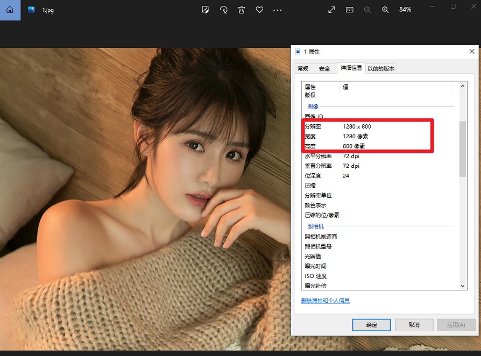
Task: Select the 曝光补偿 property row
Action: pos(379,286)
